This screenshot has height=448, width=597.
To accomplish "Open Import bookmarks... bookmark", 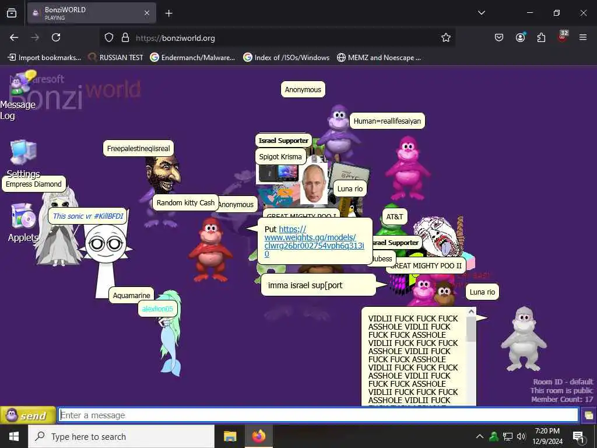I will 44,58.
